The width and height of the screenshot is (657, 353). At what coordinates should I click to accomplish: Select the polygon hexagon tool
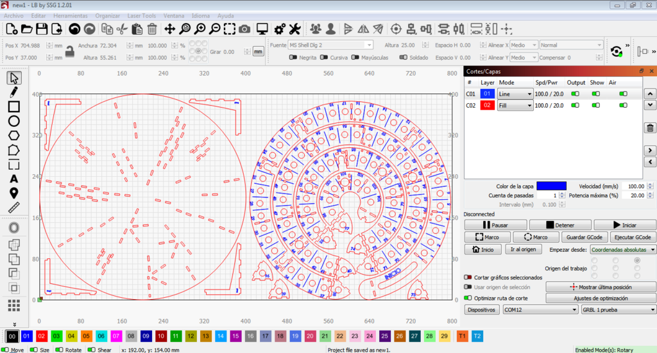click(x=13, y=135)
